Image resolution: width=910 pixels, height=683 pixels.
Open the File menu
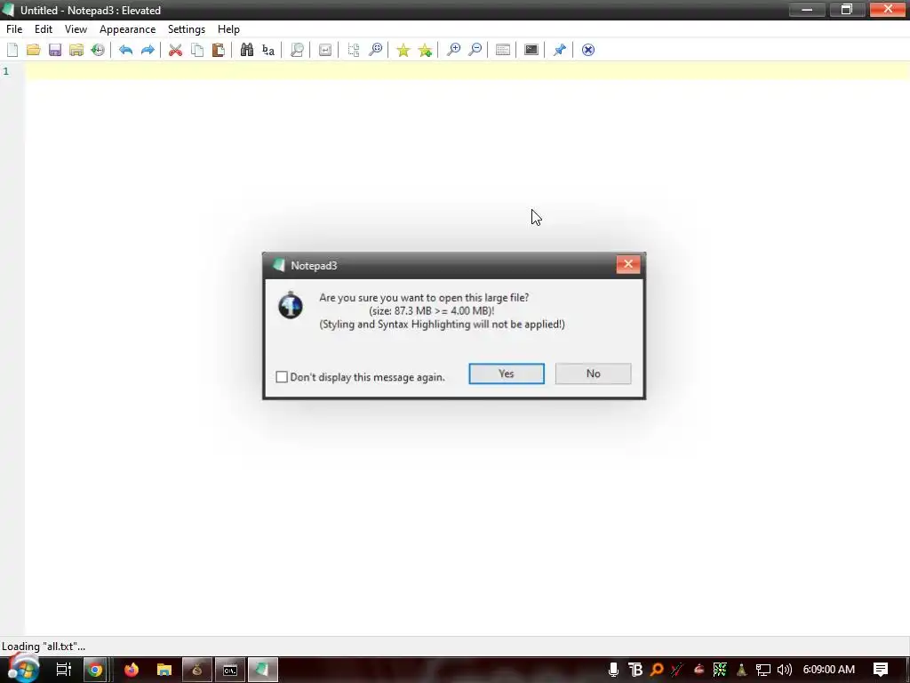click(14, 29)
